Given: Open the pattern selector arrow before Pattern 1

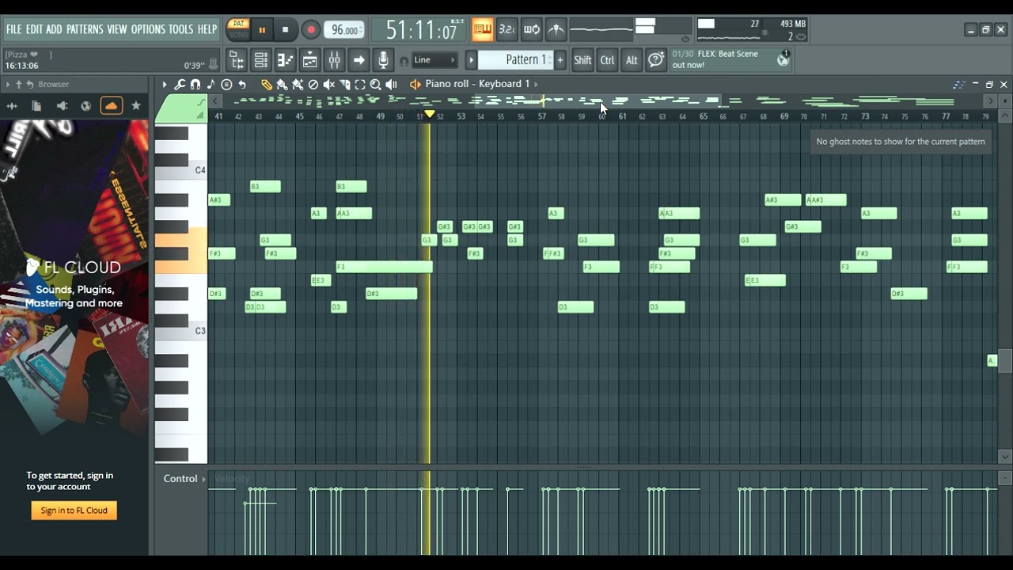Looking at the screenshot, I should [471, 60].
